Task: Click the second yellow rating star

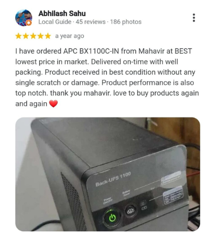Action: click(26, 36)
